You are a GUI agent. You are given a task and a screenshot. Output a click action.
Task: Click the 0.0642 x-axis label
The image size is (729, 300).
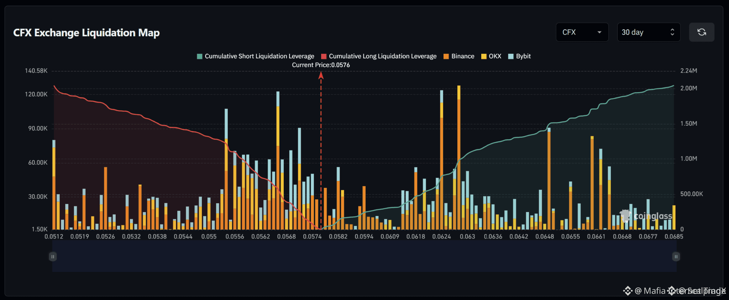point(519,237)
